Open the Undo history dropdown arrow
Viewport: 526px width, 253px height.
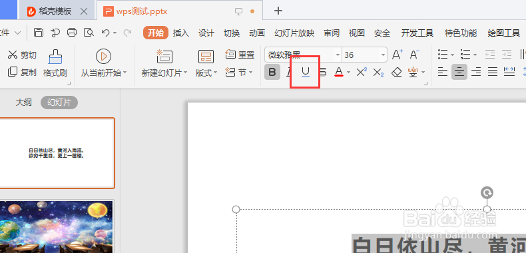(x=115, y=33)
